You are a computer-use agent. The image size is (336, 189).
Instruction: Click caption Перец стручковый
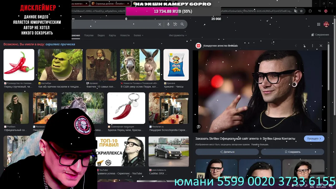click(x=18, y=87)
